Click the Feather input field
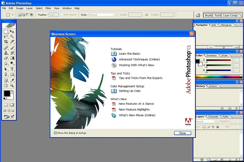 53,15
